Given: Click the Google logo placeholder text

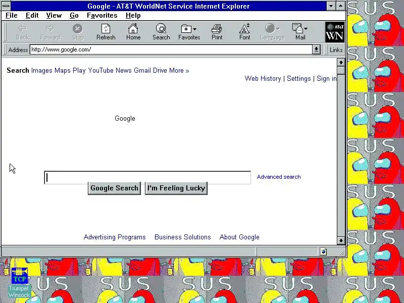Looking at the screenshot, I should pos(125,119).
